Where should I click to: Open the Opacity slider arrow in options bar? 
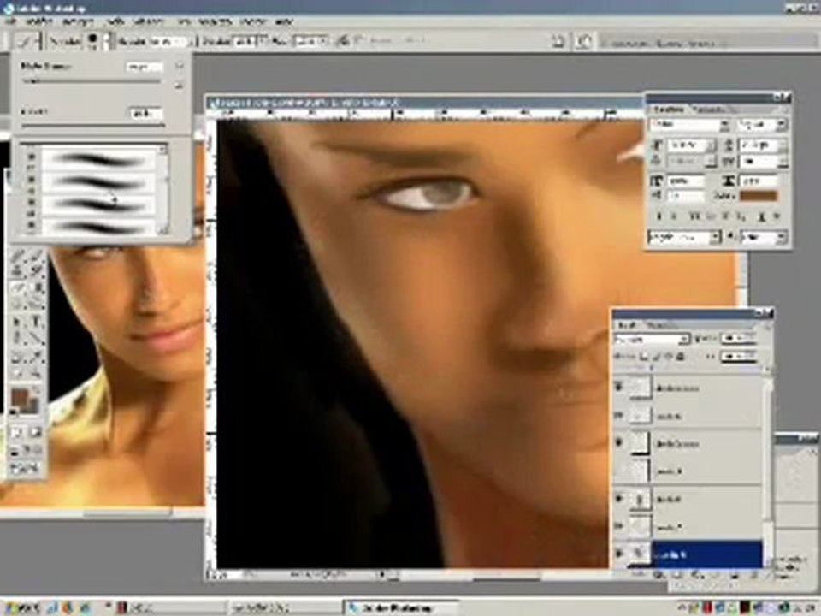(263, 41)
